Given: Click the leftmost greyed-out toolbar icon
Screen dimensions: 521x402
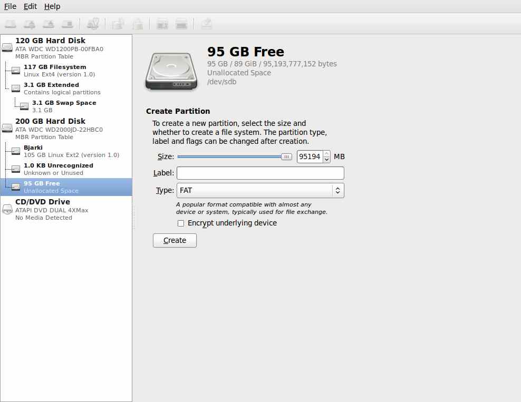Looking at the screenshot, I should (x=11, y=24).
